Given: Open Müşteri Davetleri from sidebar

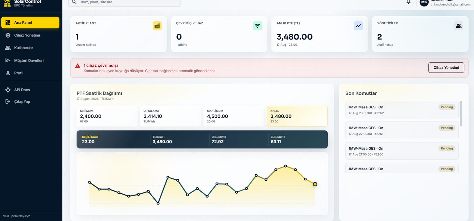Looking at the screenshot, I should (x=30, y=61).
